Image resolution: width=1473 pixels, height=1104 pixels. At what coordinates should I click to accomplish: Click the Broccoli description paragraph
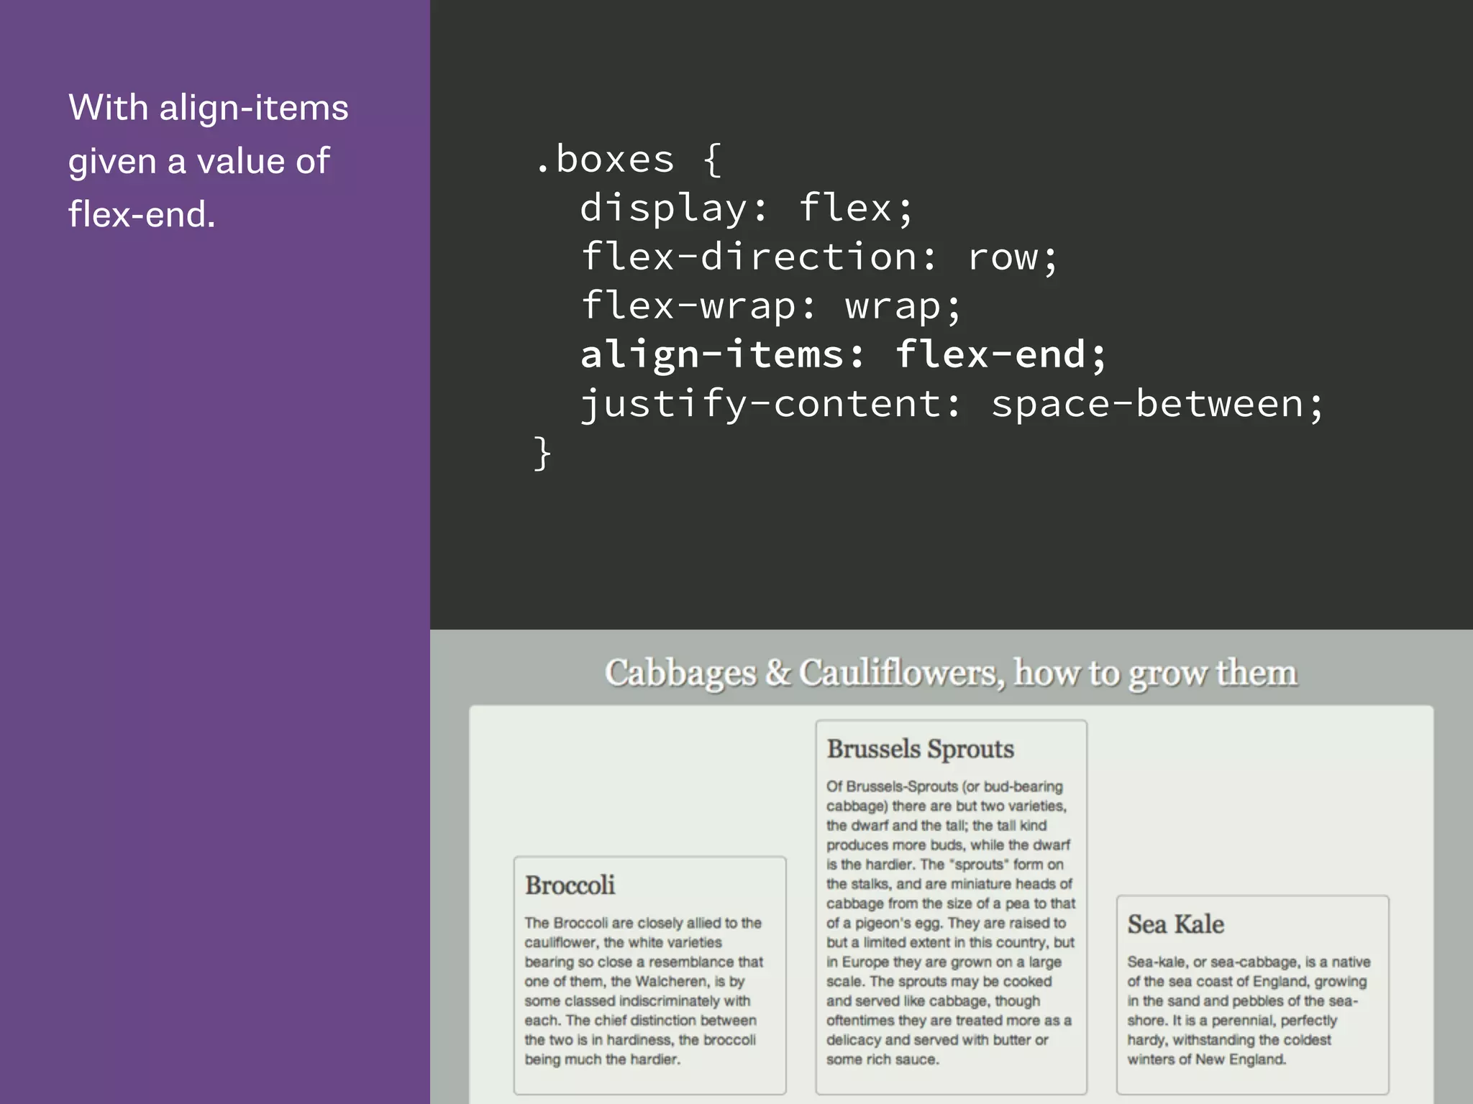643,990
